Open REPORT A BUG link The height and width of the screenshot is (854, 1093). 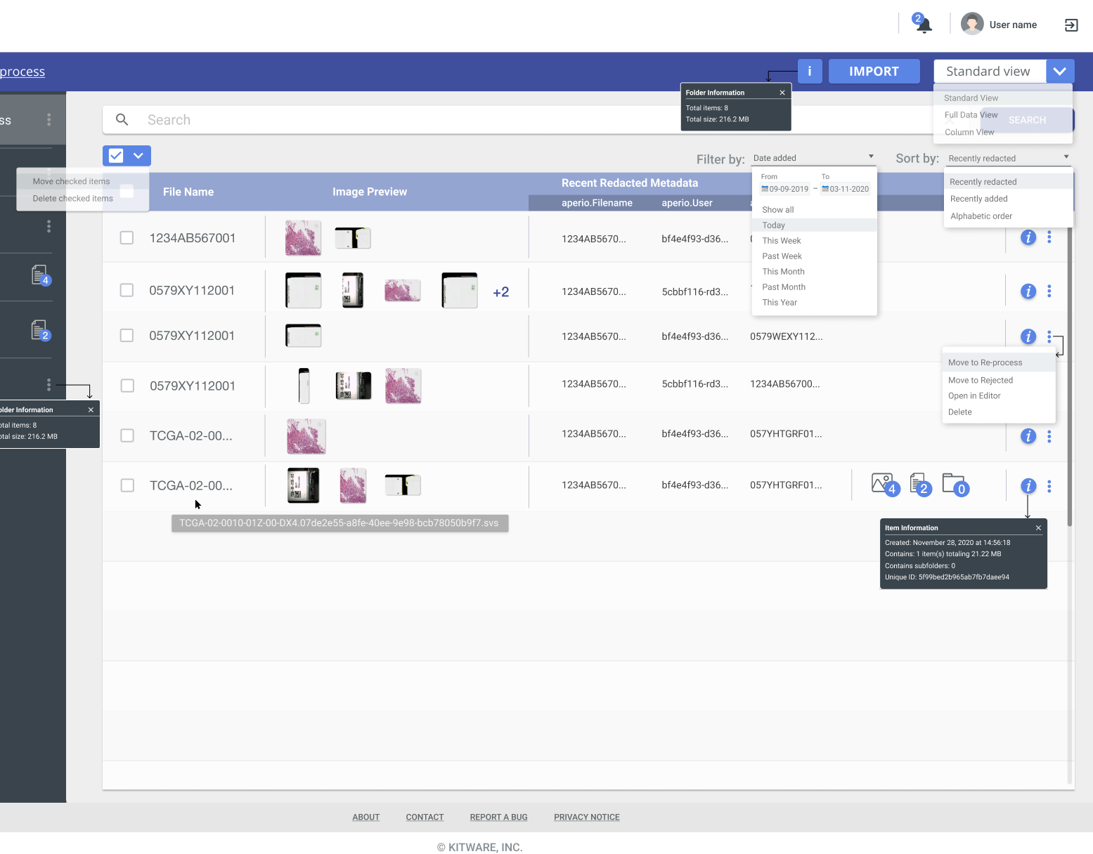[x=498, y=817]
